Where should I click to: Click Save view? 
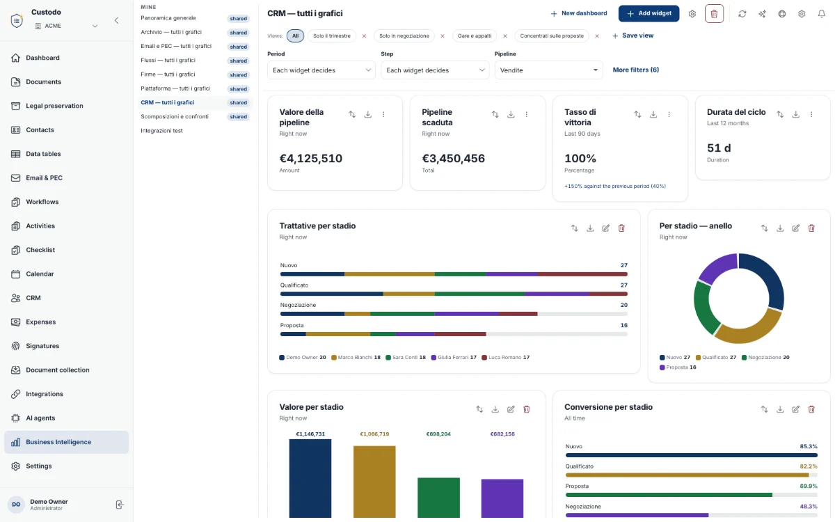point(633,35)
